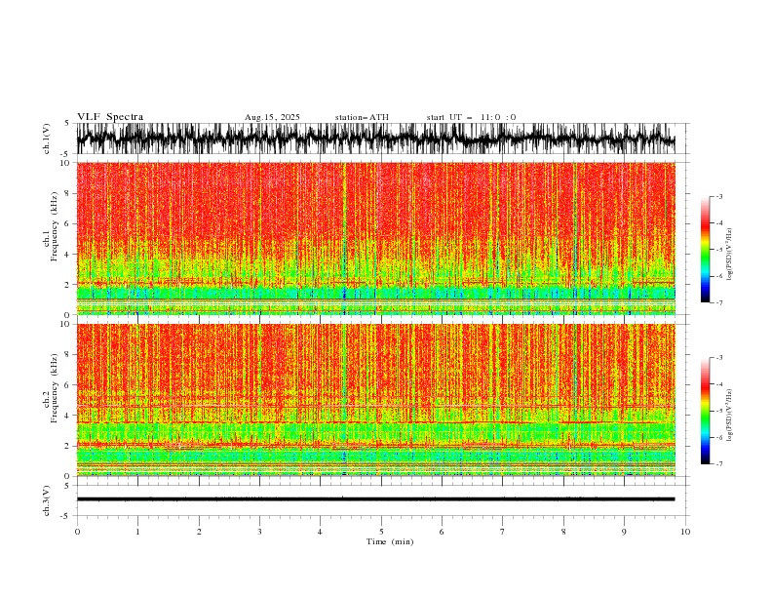Select the date label "Aug.15, 2025"

(x=272, y=117)
